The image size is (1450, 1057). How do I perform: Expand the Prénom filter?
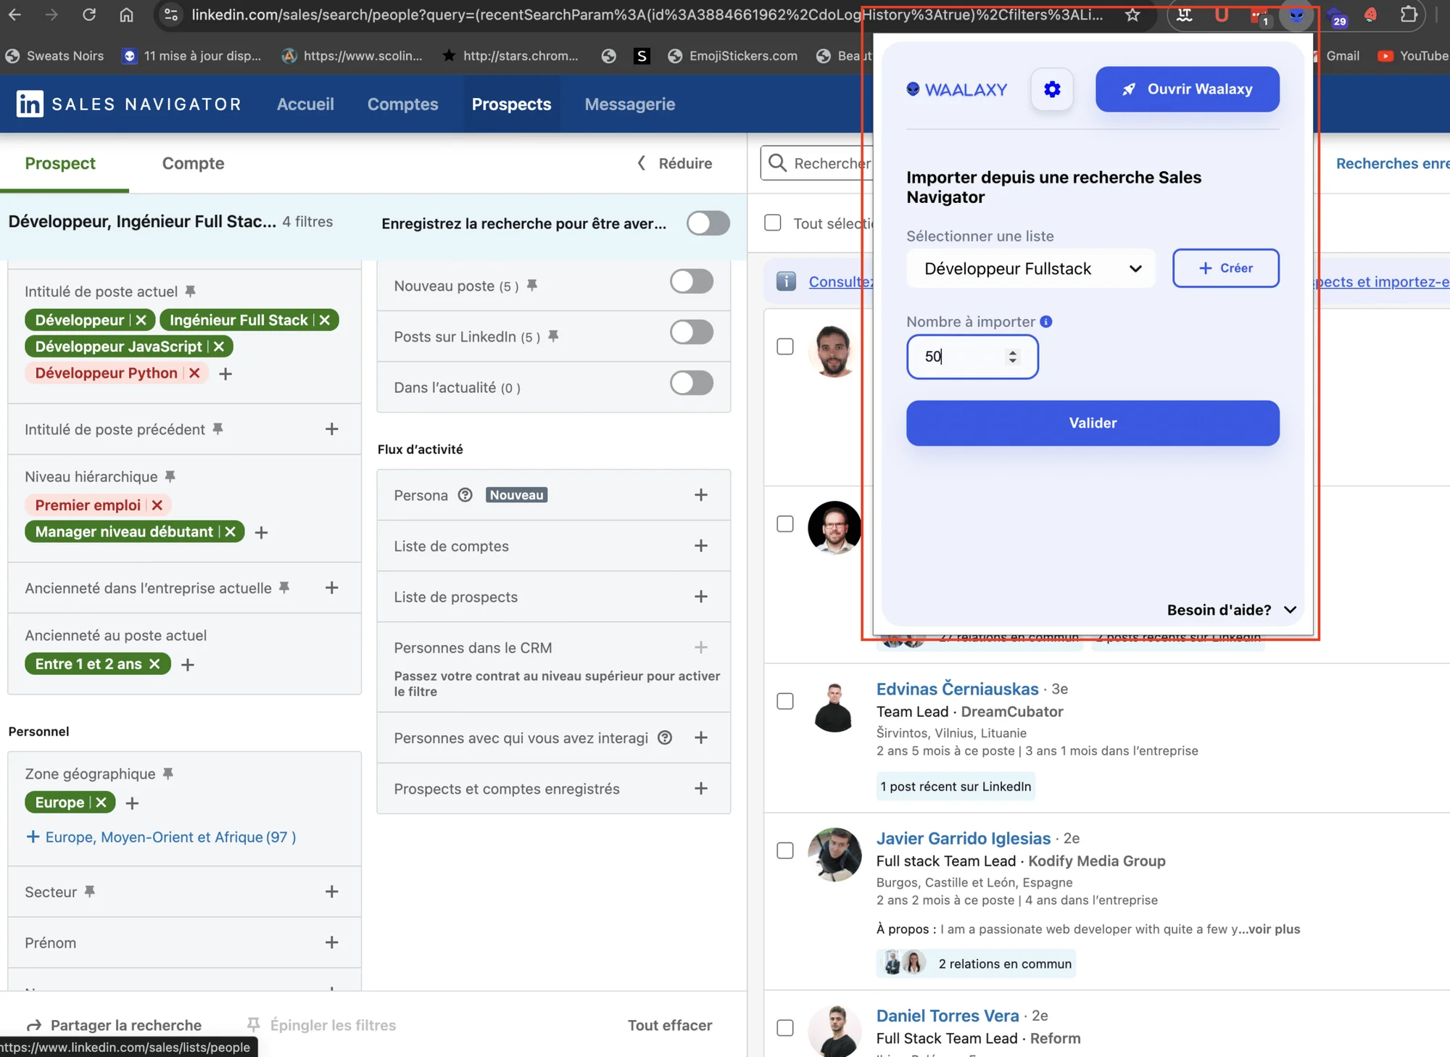pos(332,942)
